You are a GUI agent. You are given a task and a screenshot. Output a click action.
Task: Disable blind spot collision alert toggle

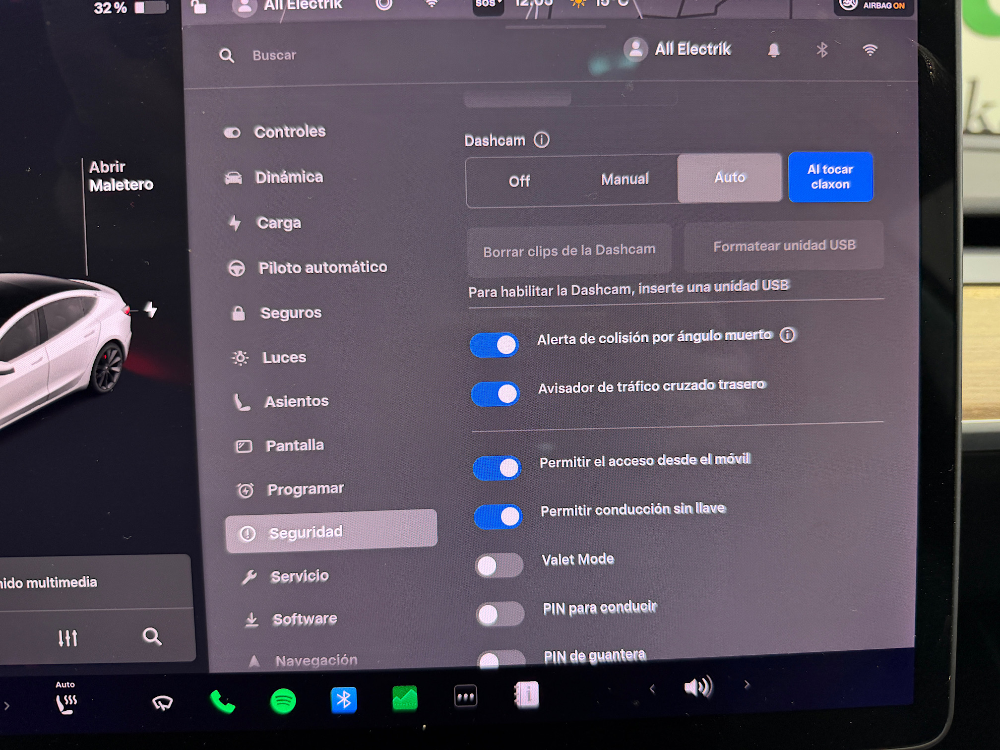[x=495, y=345]
